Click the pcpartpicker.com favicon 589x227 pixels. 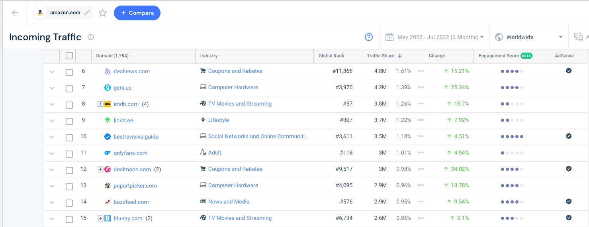107,186
